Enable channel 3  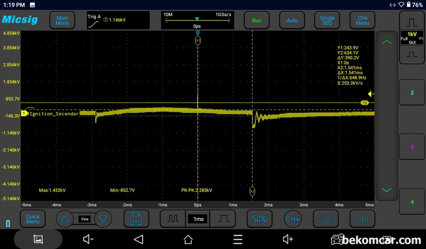coord(412,147)
